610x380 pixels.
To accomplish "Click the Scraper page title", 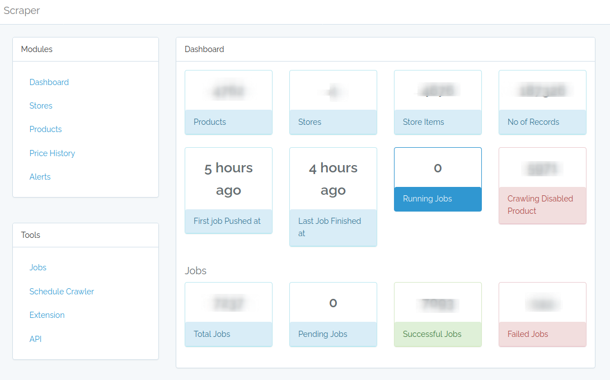I will pyautogui.click(x=22, y=11).
